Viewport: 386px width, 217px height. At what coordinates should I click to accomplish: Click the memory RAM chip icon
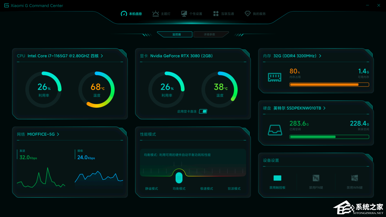click(x=275, y=77)
